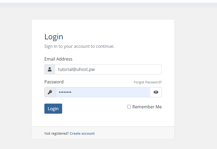Click the 'Sign in to your account' subtitle
Screen dimensions: 217x149
tap(79, 46)
